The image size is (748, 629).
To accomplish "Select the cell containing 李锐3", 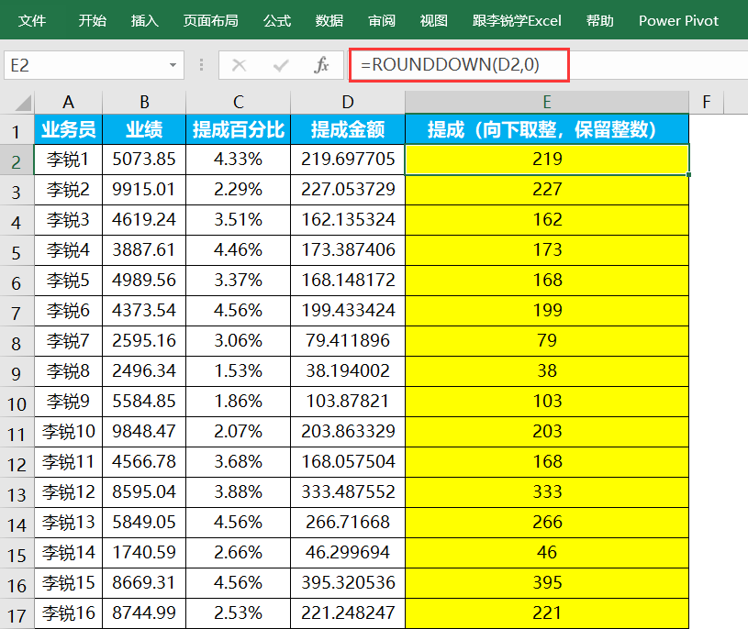I will (x=68, y=220).
